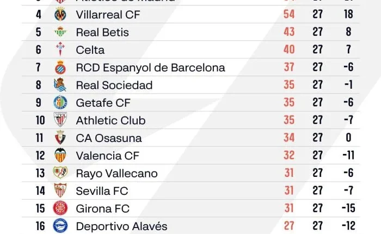Click Real Betis's 43 points value
Viewport: 381px width, 234px height.
click(x=289, y=32)
